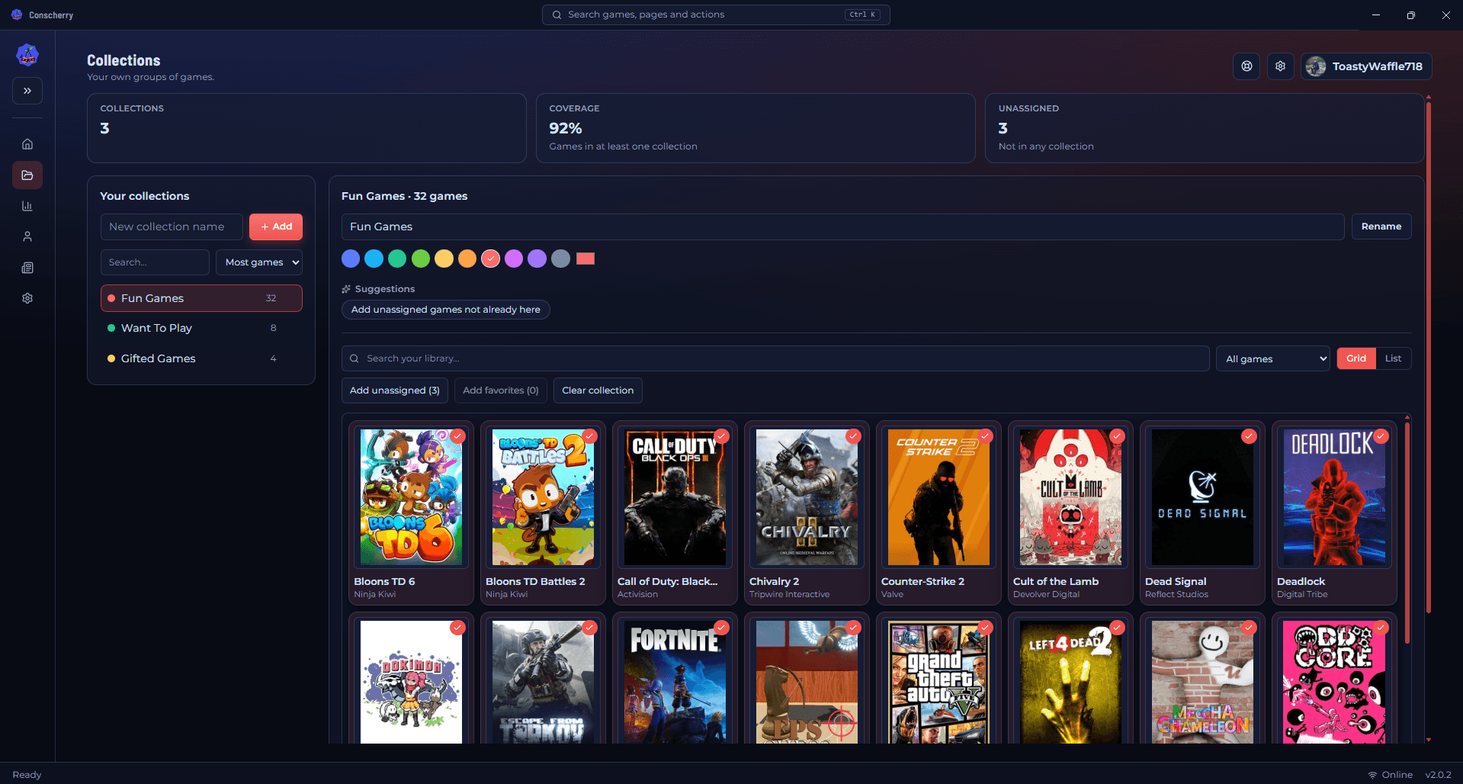Click the ToastyWaffle718 avatar
Viewport: 1463px width, 784px height.
pyautogui.click(x=1316, y=66)
